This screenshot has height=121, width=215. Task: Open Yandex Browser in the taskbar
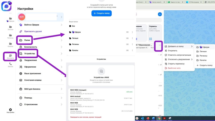(137, 118)
